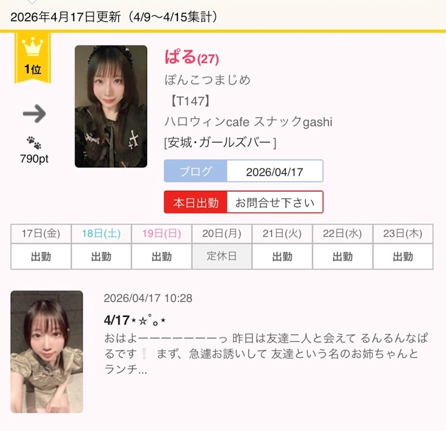Select the 19日(日) schedule header
The height and width of the screenshot is (431, 446).
pos(161,234)
